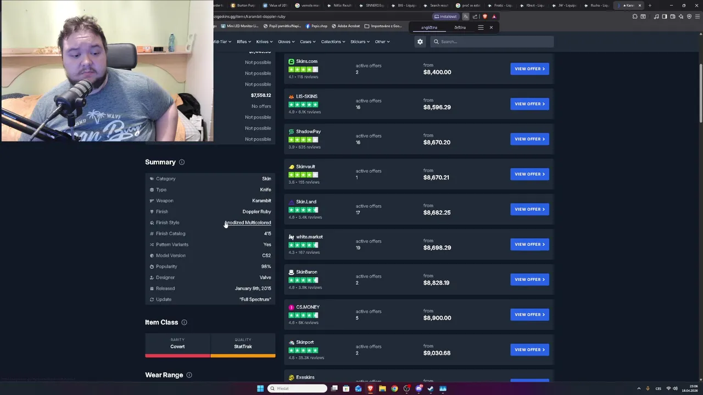Open the Mini LED Monitor bookmark
Viewport: 703px width, 395px height.
coord(239,26)
